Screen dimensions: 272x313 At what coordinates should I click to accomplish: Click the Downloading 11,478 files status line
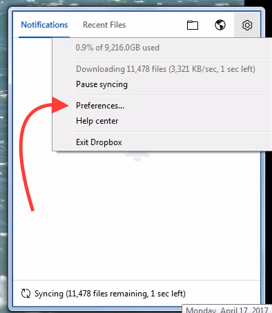coord(166,69)
